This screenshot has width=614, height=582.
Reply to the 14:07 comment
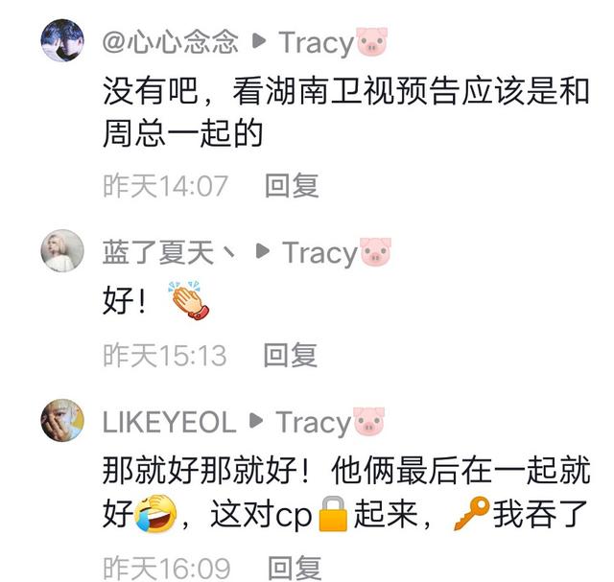tap(292, 185)
